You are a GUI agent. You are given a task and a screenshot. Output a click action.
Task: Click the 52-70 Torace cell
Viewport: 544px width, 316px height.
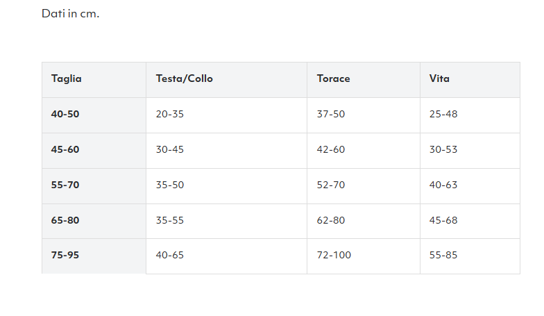point(330,185)
